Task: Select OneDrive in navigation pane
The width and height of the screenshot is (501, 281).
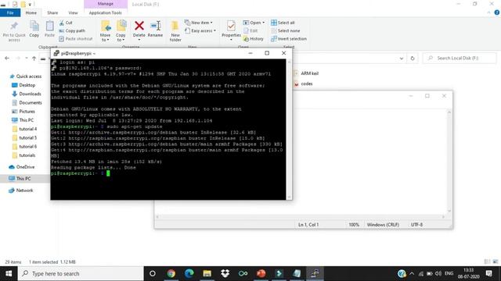Action: pos(22,167)
